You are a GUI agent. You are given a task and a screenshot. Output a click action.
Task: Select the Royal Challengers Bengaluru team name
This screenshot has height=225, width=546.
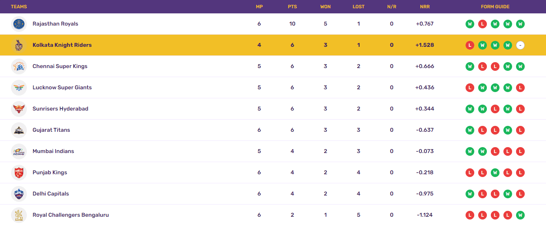[x=71, y=215]
